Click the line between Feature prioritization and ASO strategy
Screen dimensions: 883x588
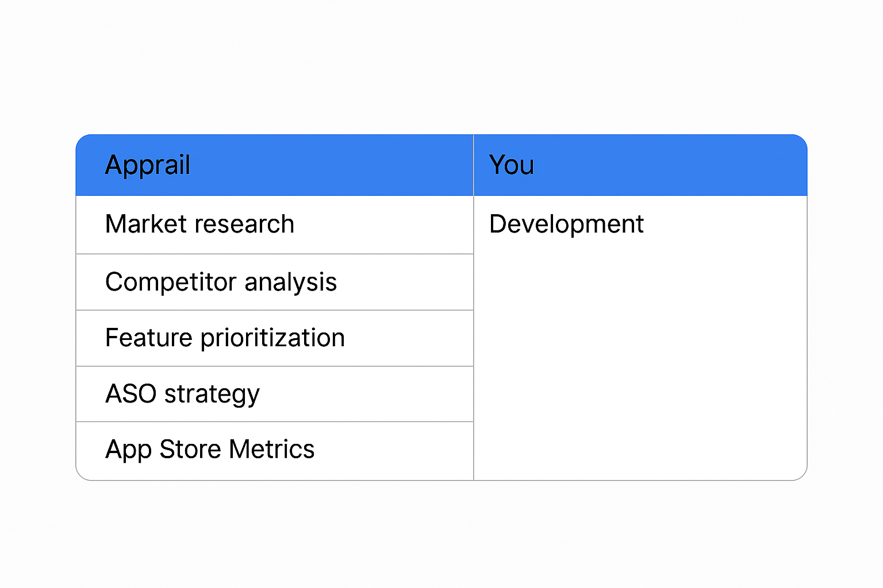coord(275,366)
